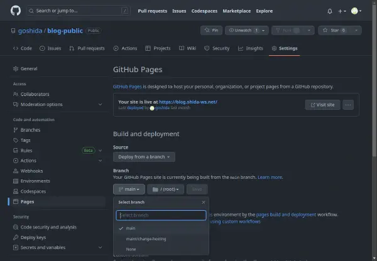Open the blog-public repository link
The height and width of the screenshot is (261, 377).
[65, 31]
